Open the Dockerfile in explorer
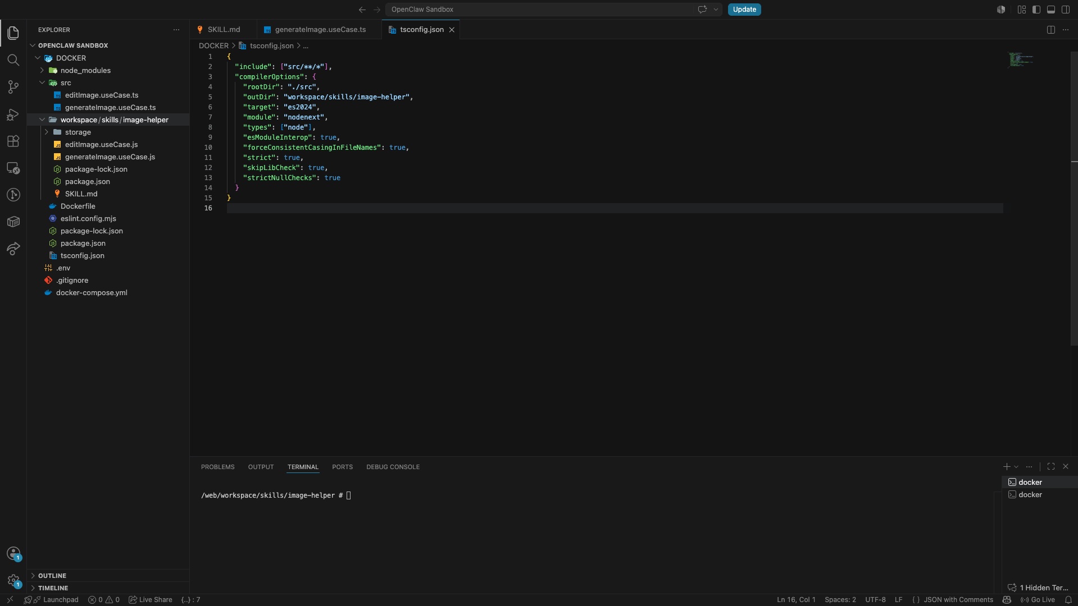This screenshot has height=606, width=1078. pos(78,206)
